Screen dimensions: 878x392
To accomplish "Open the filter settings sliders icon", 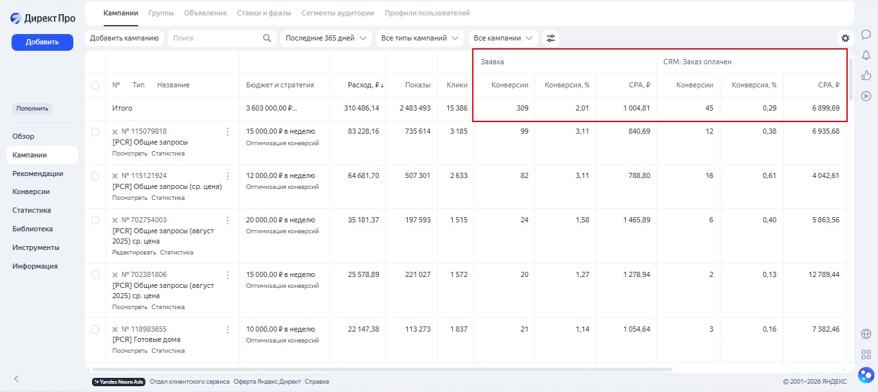I will 551,38.
